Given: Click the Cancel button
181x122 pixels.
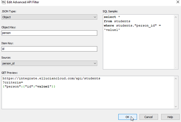Looking at the screenshot, I should tap(148, 117).
